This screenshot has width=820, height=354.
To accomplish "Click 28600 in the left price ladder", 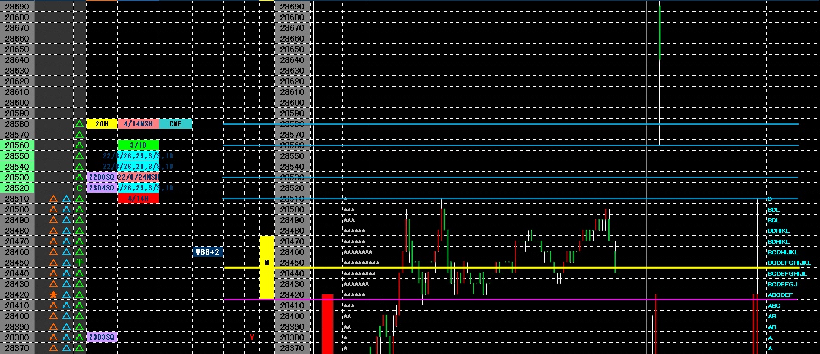I will [x=17, y=103].
